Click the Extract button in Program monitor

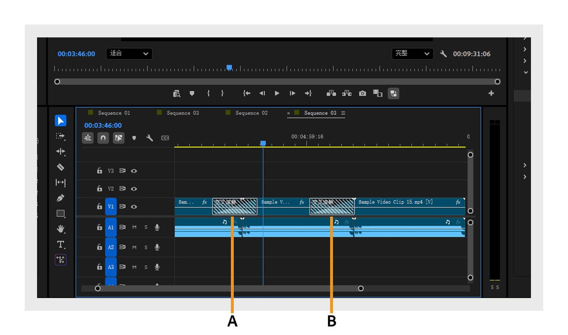coord(347,93)
